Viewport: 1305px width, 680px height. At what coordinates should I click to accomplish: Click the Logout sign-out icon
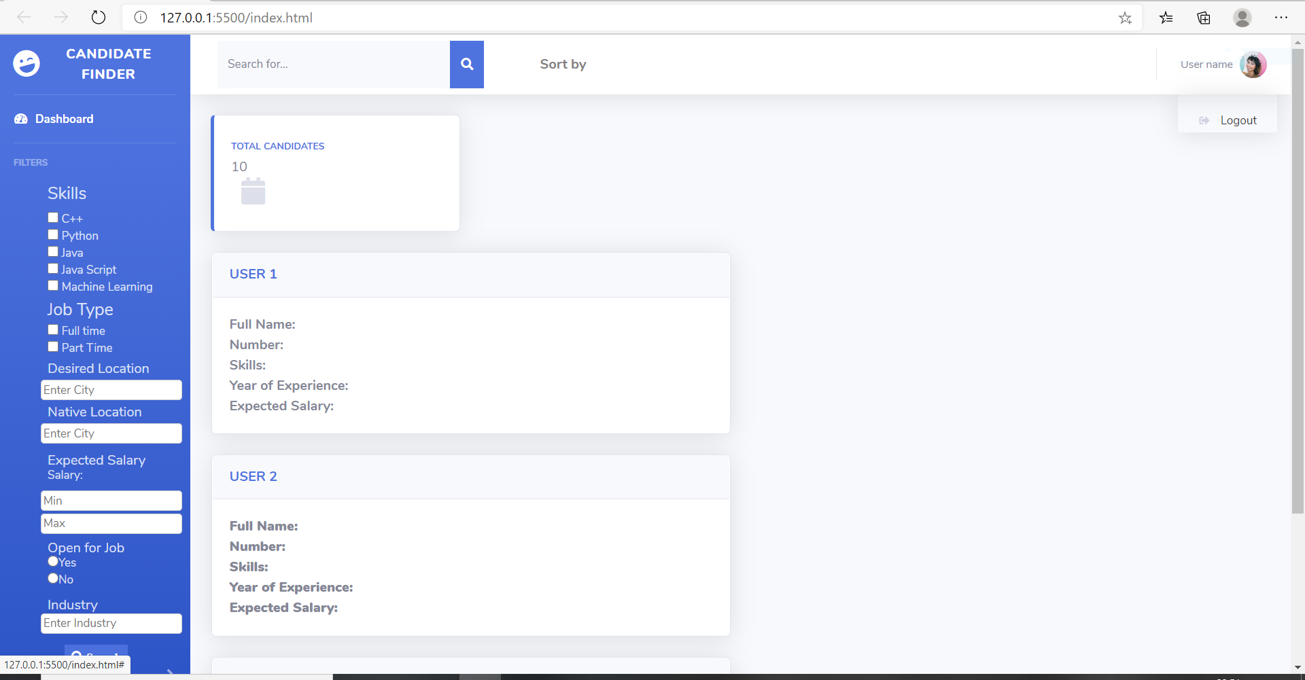tap(1206, 120)
